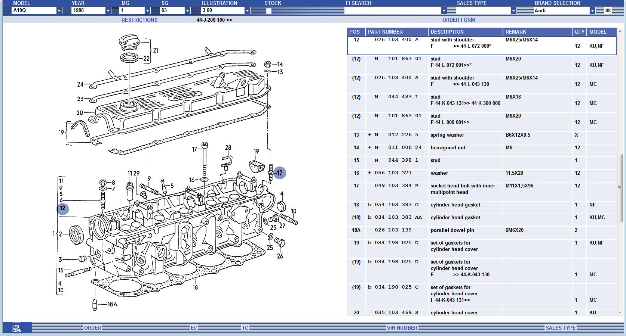Click callout 18A beside the dowel pin
The height and width of the screenshot is (336, 626).
(x=112, y=304)
